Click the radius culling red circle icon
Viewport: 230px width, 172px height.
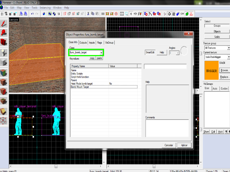(116, 14)
